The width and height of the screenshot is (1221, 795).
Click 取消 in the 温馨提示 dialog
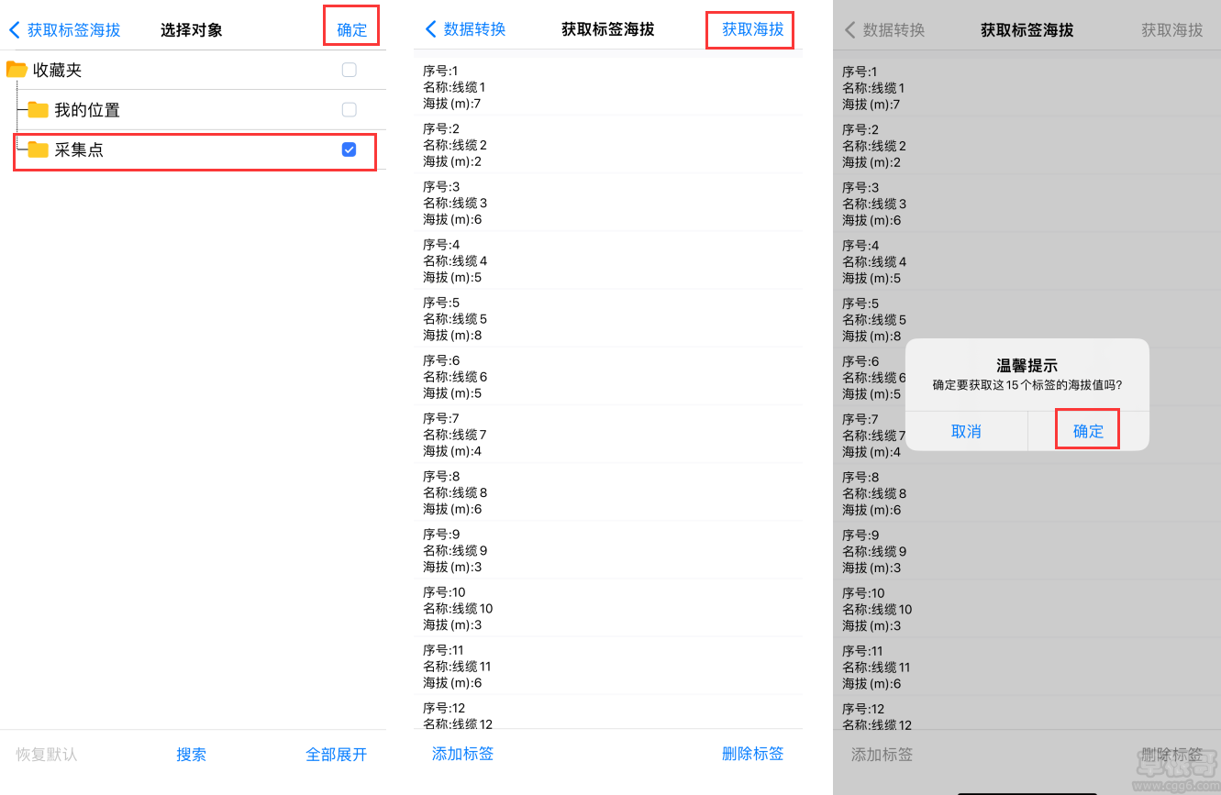click(x=966, y=431)
